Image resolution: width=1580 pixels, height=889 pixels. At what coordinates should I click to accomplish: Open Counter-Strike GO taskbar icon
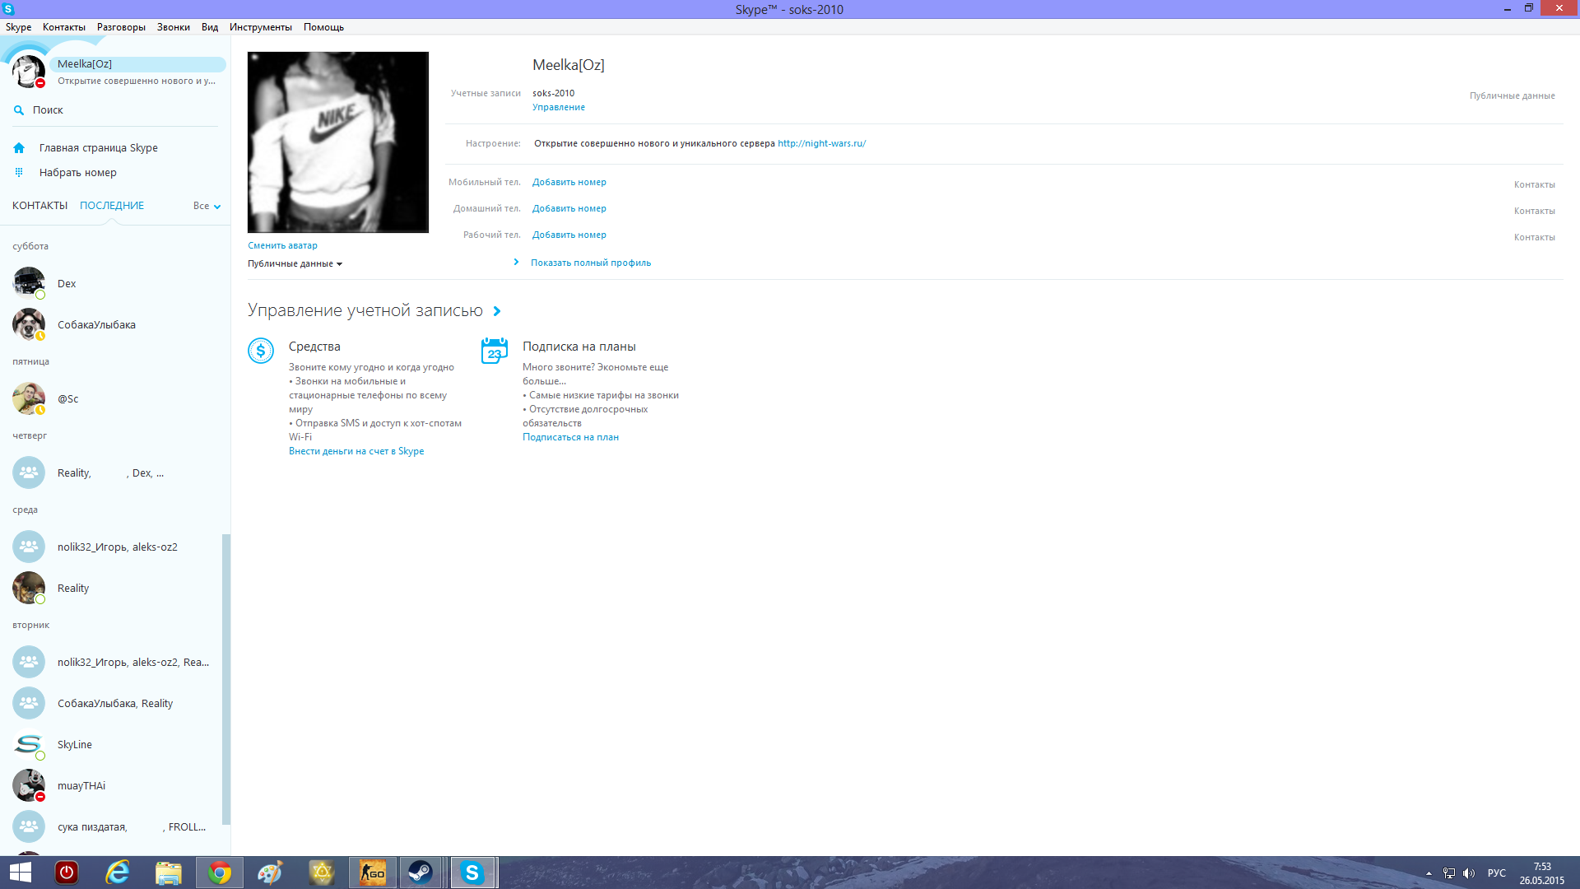pyautogui.click(x=373, y=873)
